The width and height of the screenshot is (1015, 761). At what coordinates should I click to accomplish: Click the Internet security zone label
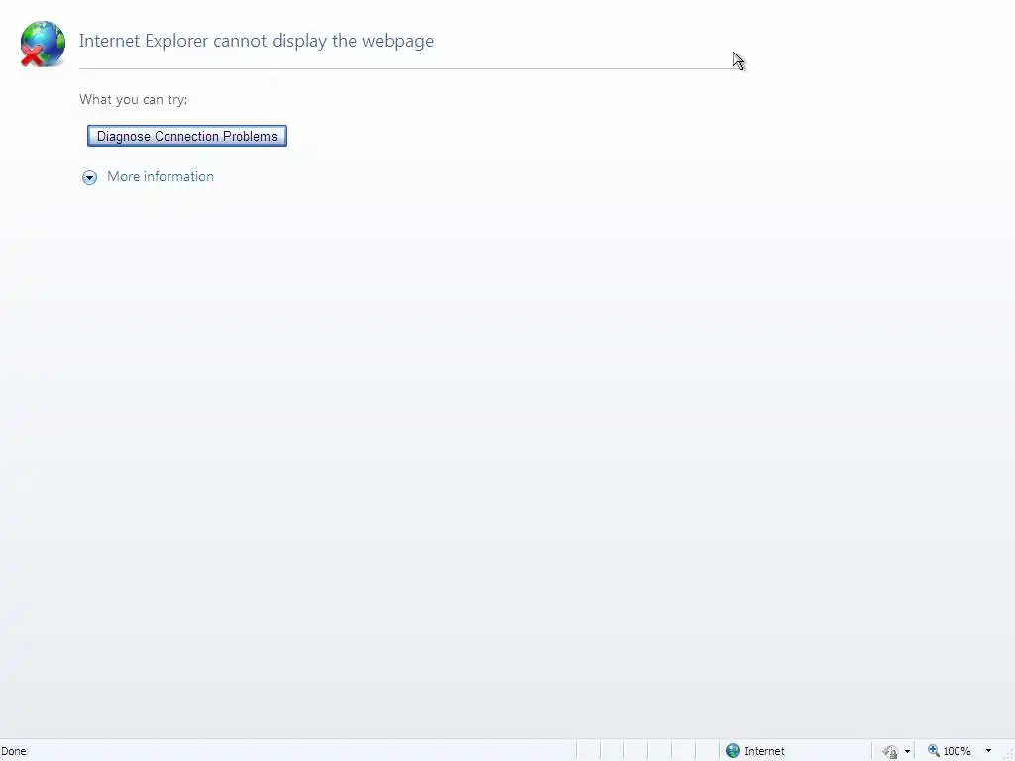764,751
